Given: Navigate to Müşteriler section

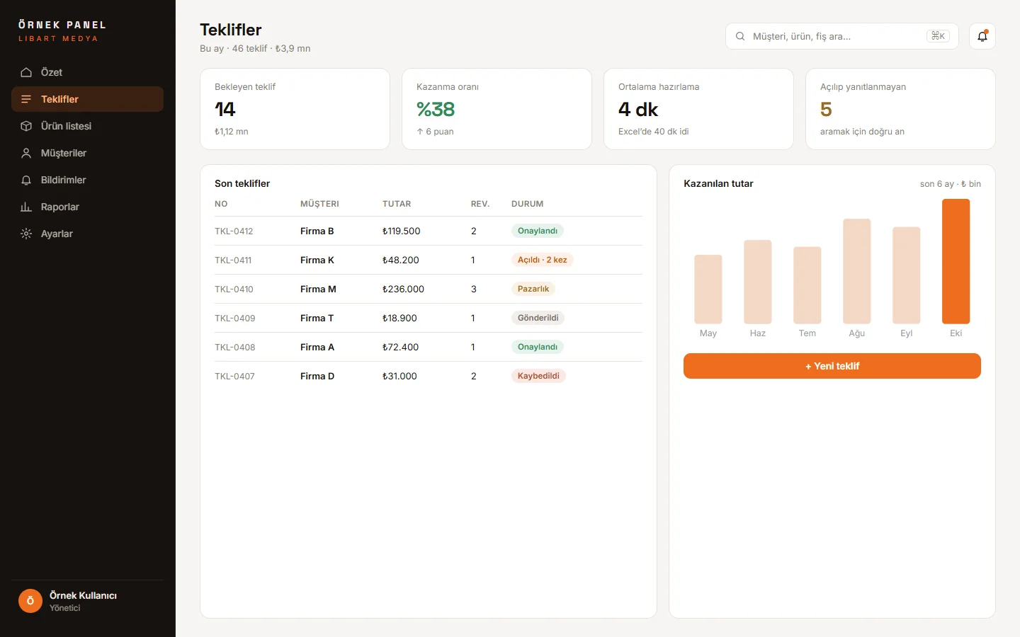Looking at the screenshot, I should pos(87,153).
